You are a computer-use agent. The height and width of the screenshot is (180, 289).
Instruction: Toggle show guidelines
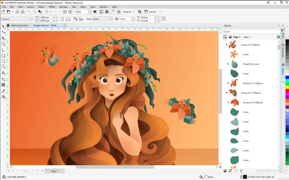pos(112,12)
